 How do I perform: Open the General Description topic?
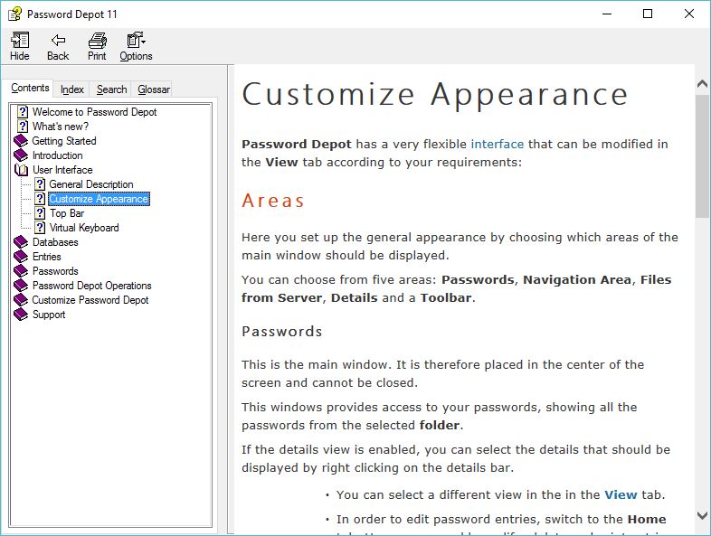point(91,184)
